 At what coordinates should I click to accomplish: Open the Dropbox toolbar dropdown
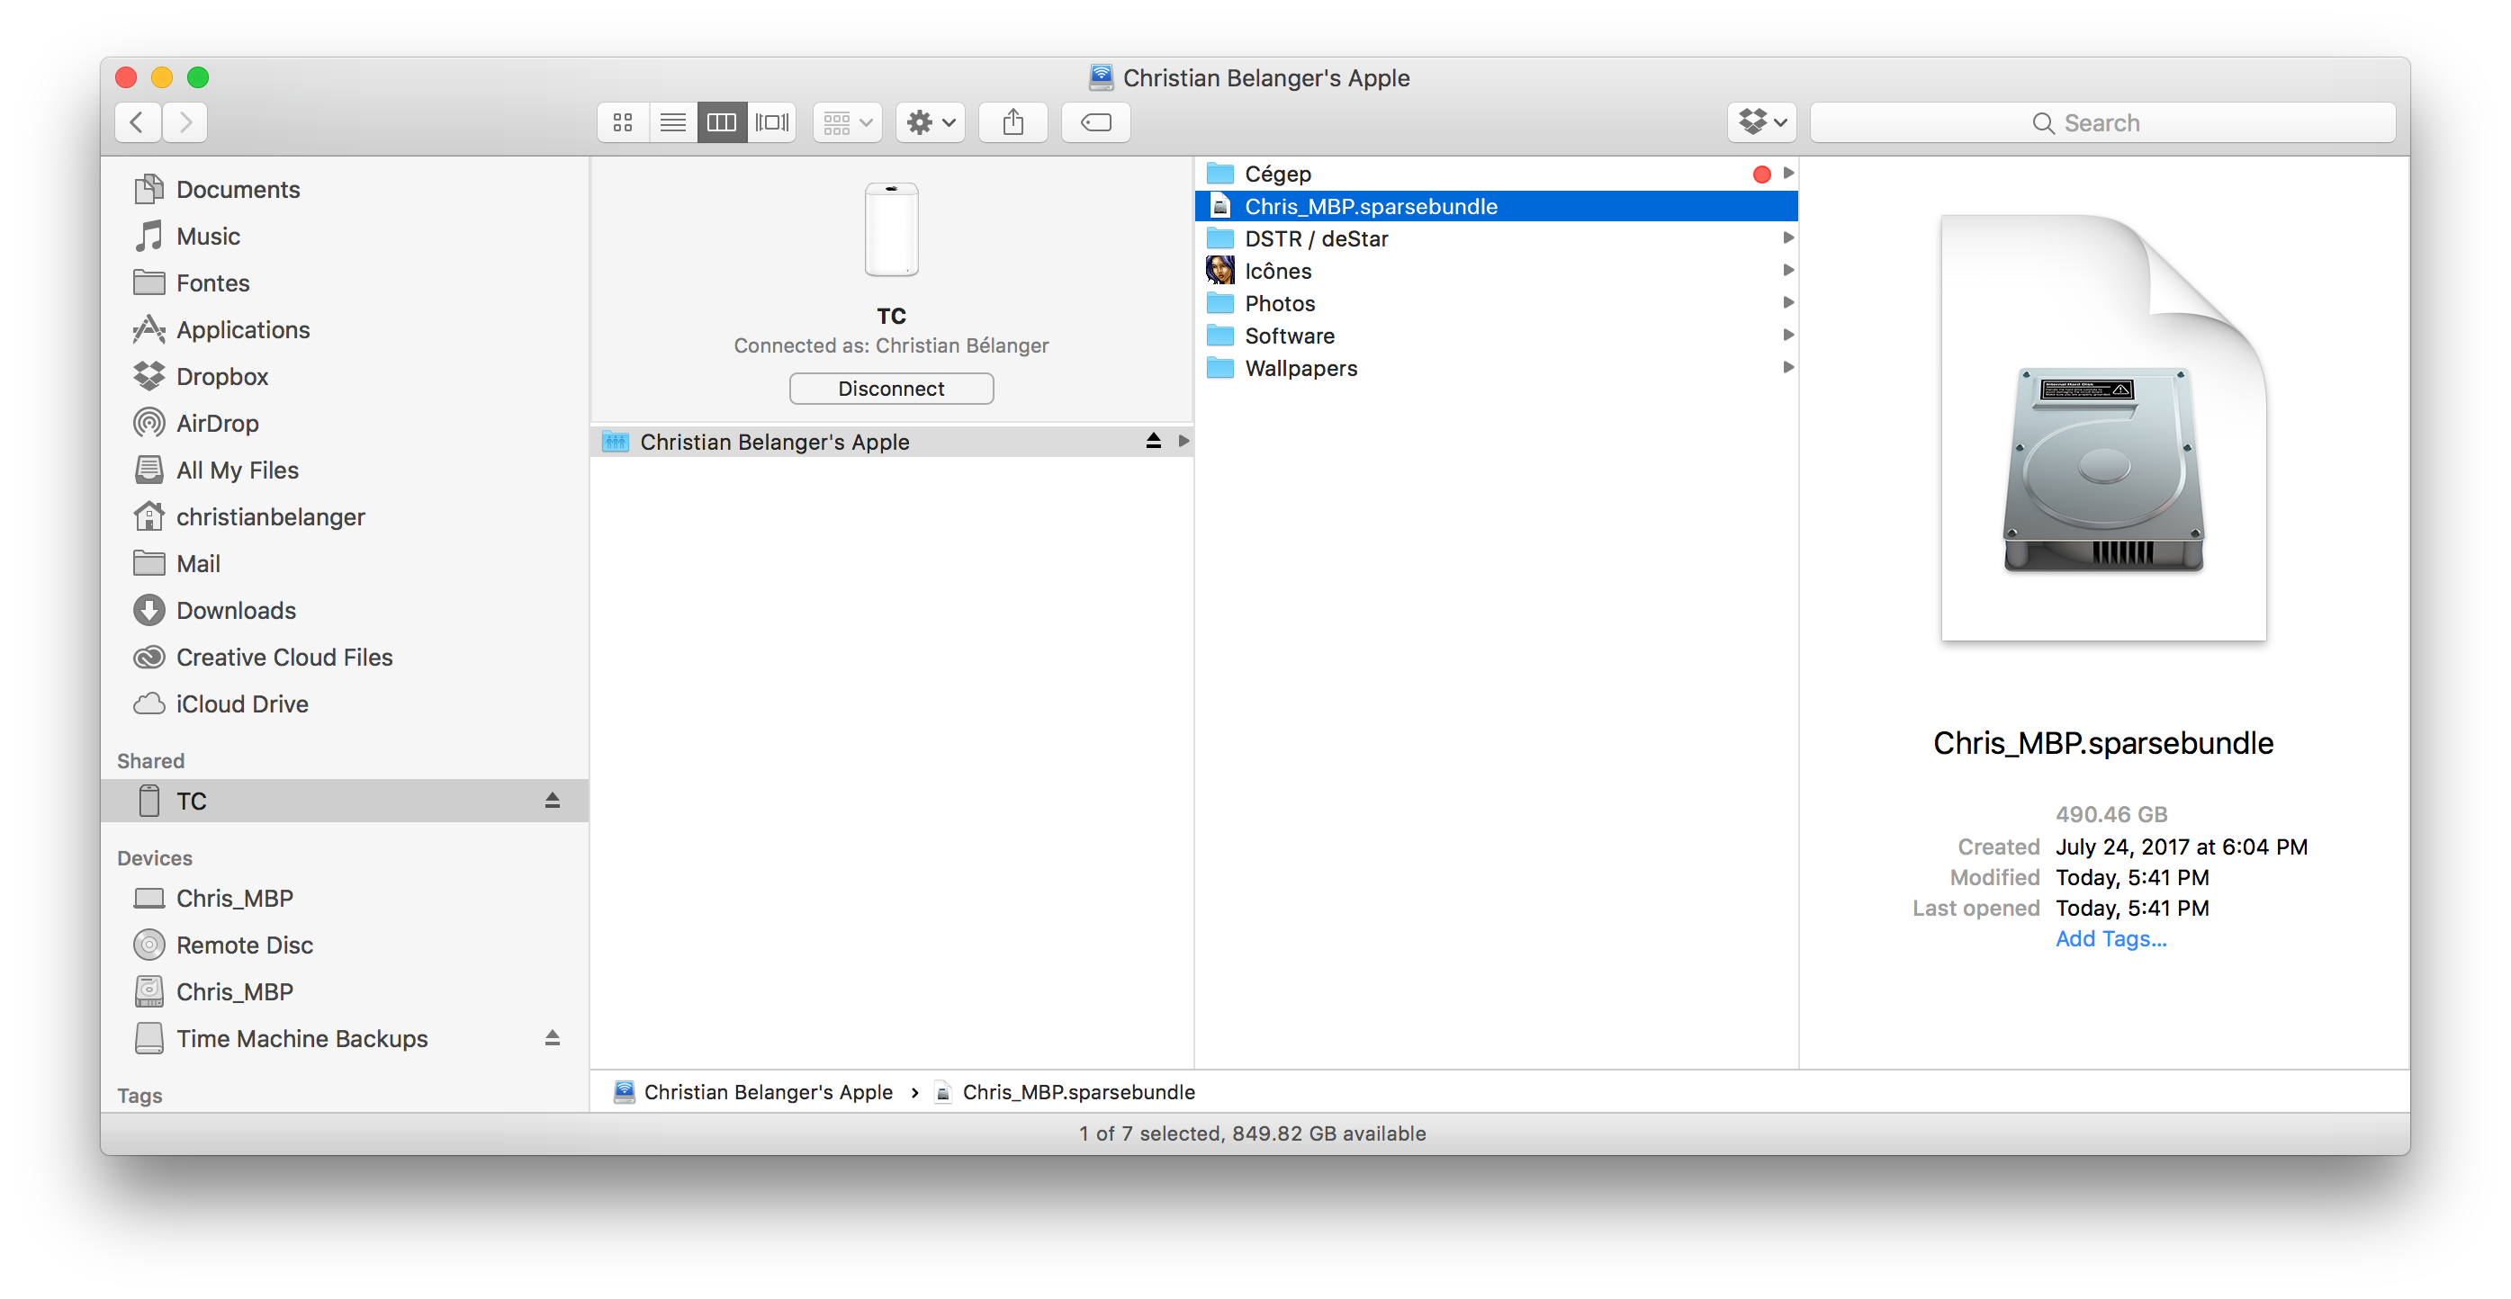(x=1761, y=122)
